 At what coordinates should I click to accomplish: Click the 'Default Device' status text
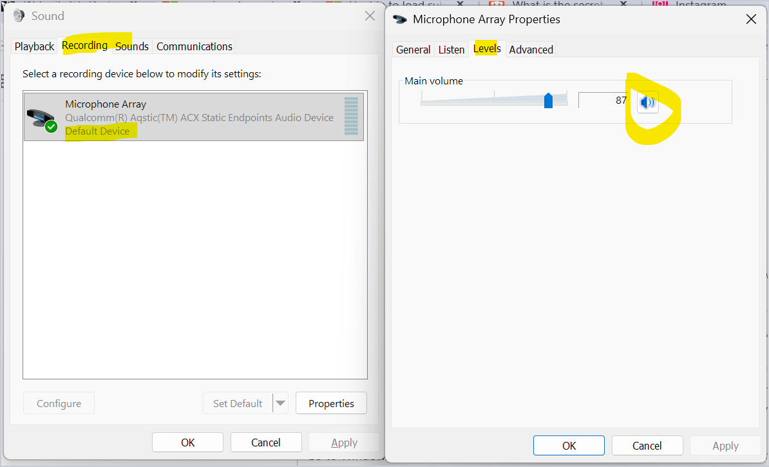97,131
